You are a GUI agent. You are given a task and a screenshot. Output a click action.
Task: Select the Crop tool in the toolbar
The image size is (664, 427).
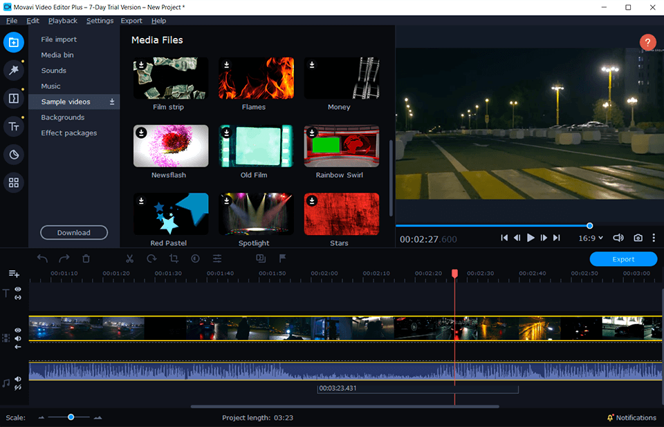pos(174,258)
